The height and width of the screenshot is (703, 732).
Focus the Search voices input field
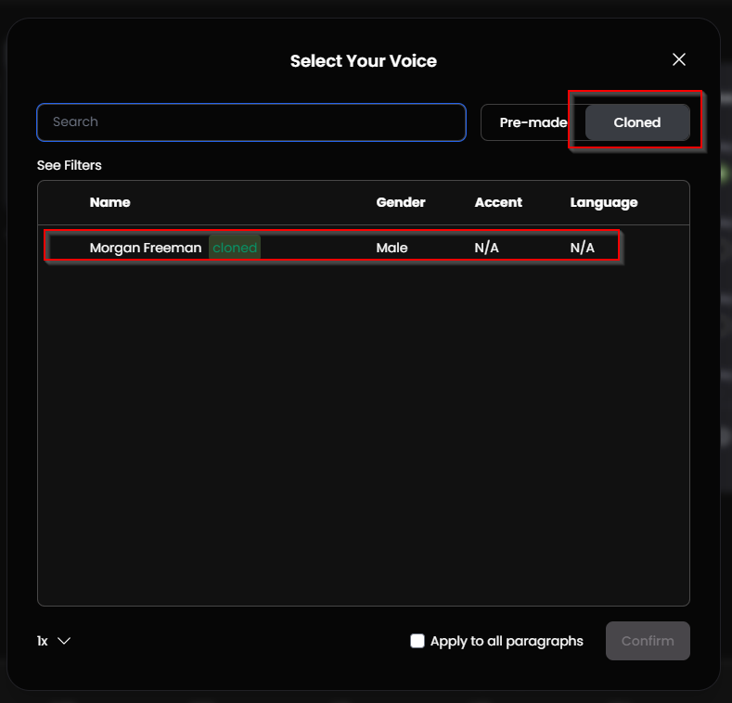coord(250,121)
